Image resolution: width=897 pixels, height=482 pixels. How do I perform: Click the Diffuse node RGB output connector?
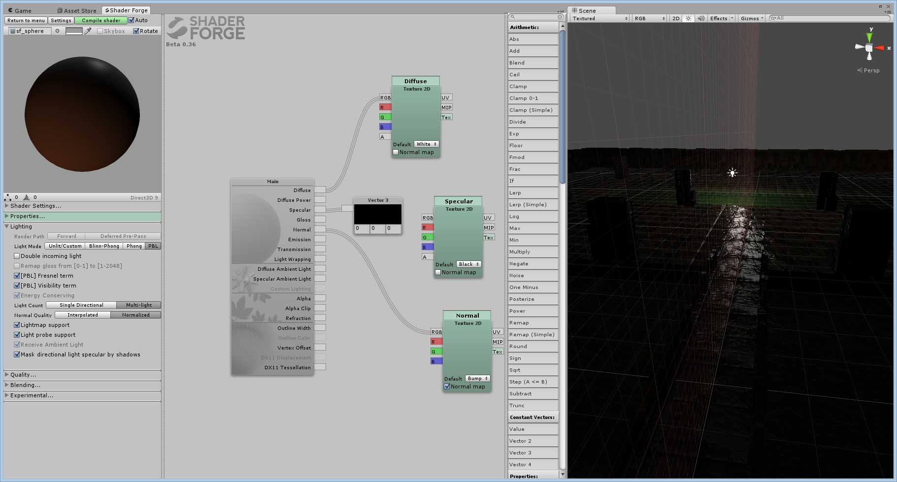pyautogui.click(x=385, y=97)
